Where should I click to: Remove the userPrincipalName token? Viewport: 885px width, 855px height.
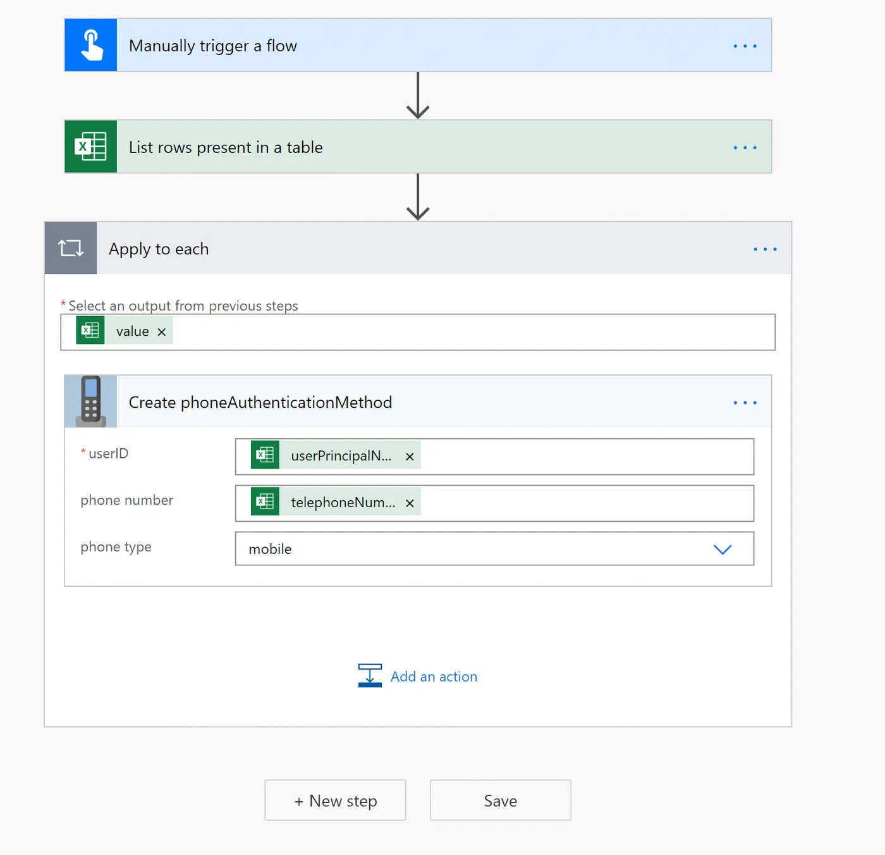tap(410, 457)
